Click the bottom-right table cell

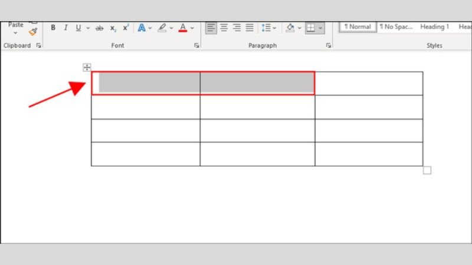click(369, 154)
